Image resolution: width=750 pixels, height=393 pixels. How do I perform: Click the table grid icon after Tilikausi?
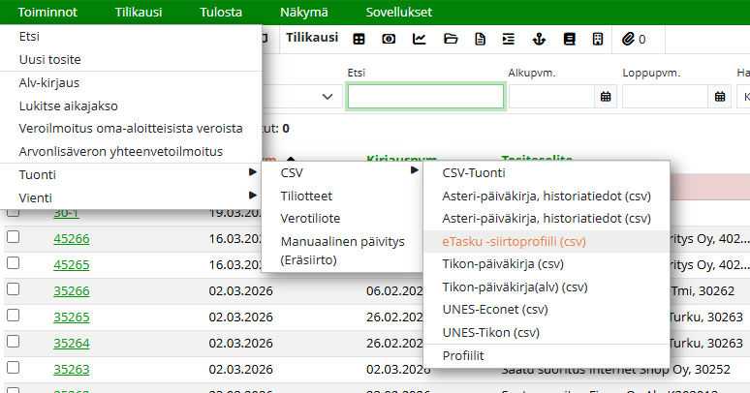pyautogui.click(x=359, y=39)
